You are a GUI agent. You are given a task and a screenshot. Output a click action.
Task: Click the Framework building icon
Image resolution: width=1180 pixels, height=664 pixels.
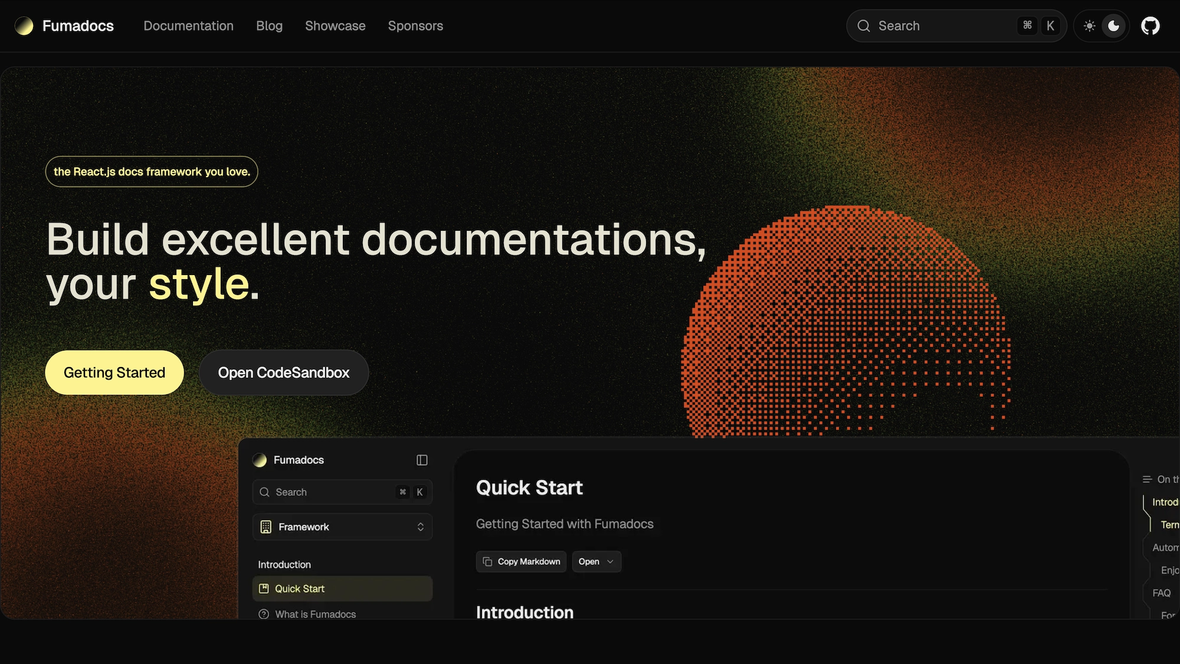pos(266,526)
